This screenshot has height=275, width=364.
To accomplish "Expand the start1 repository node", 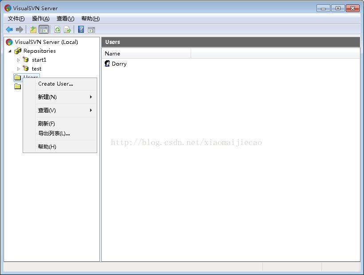I will tap(18, 60).
